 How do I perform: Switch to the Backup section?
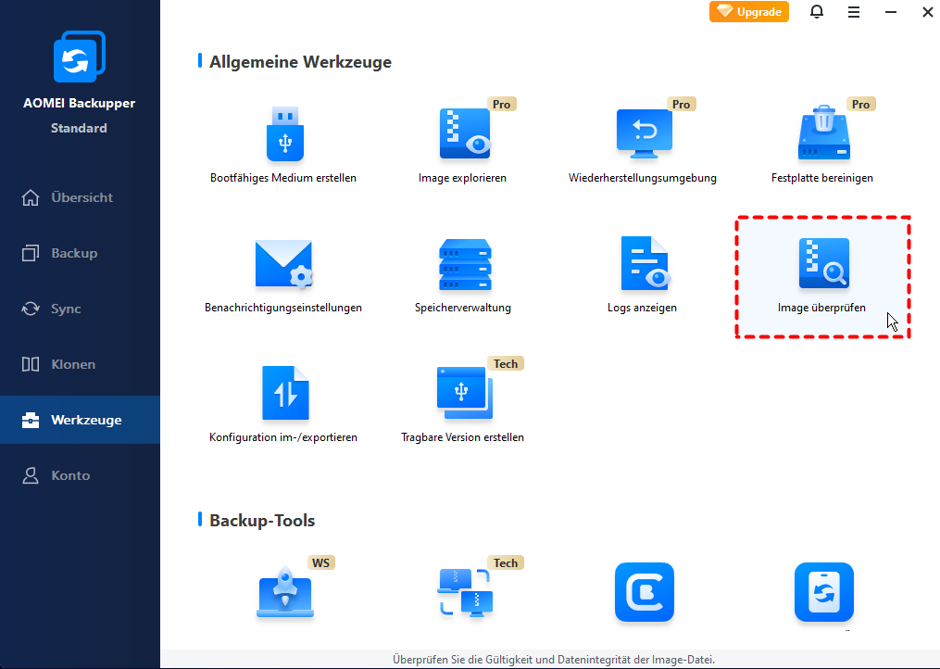[80, 253]
